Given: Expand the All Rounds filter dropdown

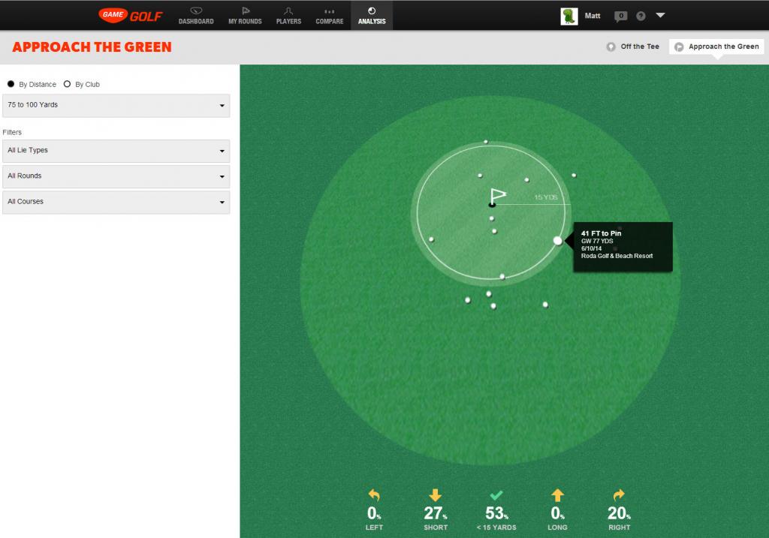Looking at the screenshot, I should [x=116, y=176].
